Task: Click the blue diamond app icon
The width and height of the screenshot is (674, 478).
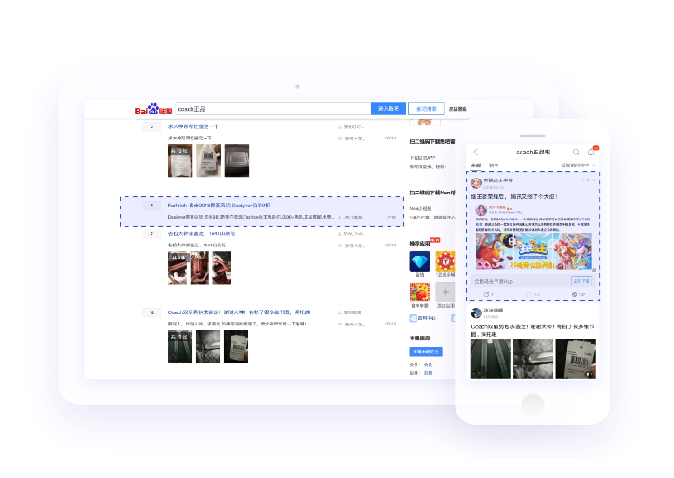Action: (x=419, y=261)
